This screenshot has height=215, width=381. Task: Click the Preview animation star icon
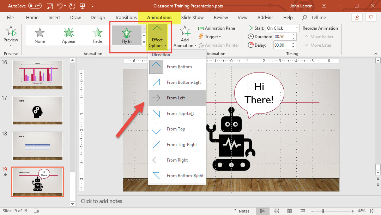(x=11, y=32)
